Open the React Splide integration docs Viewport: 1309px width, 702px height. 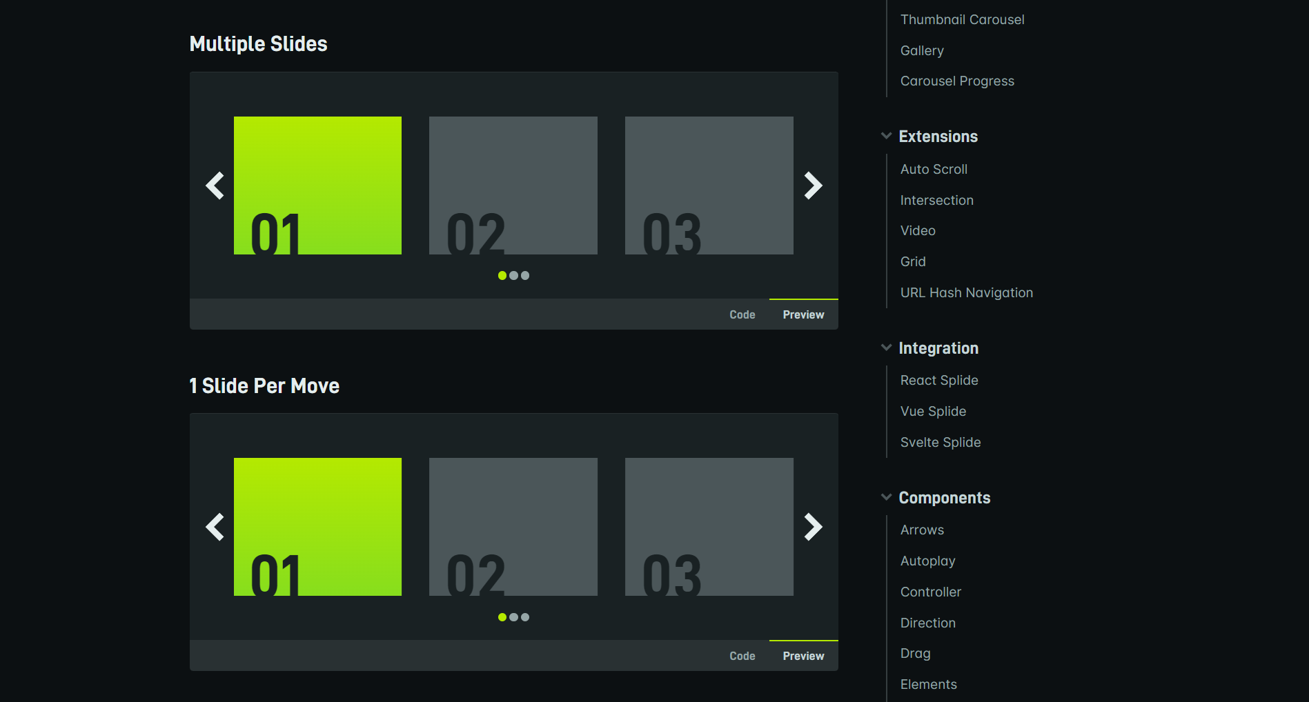[x=938, y=380]
